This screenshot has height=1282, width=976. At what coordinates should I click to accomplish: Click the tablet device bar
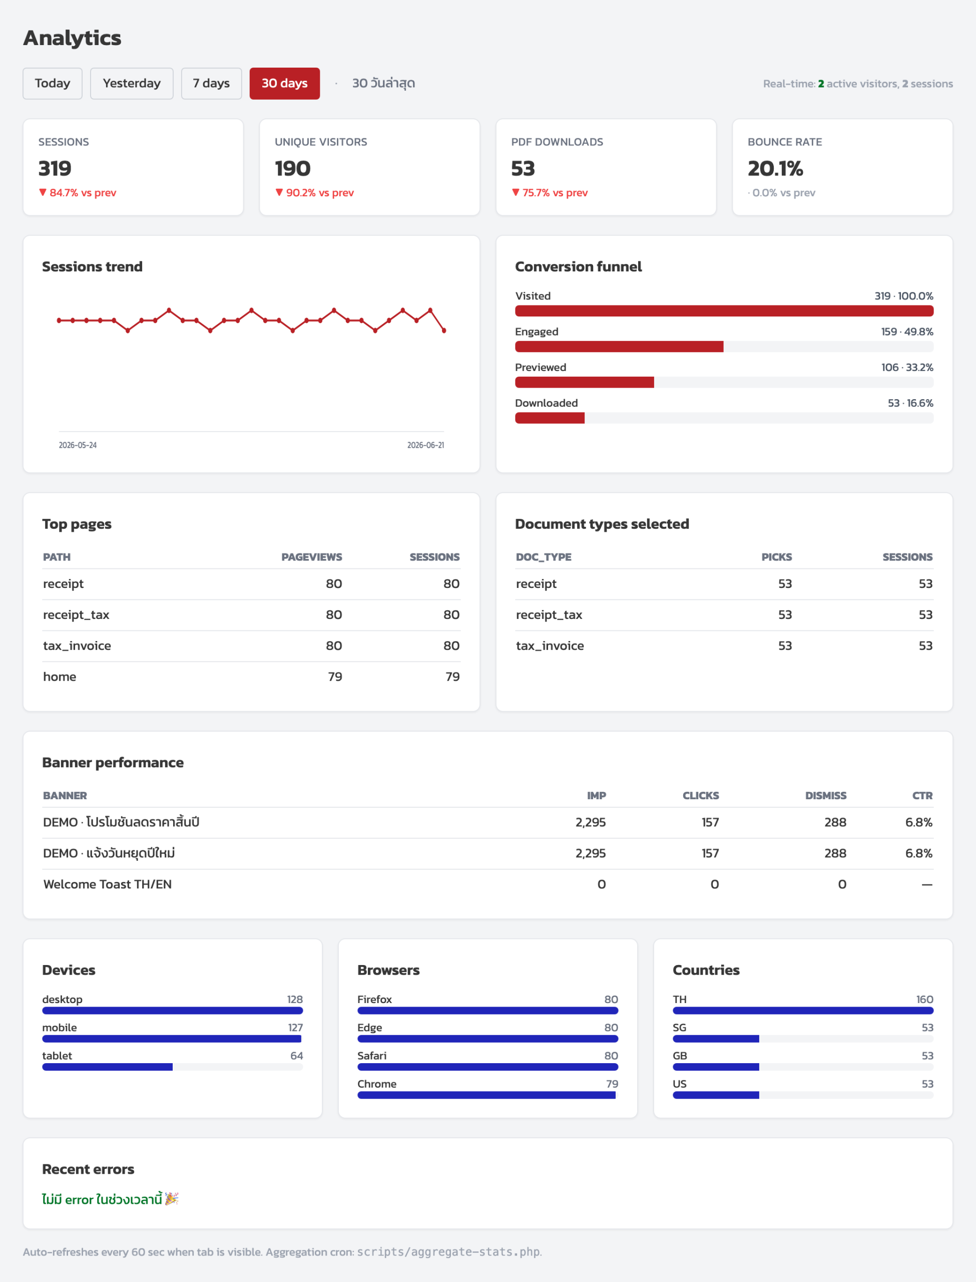coord(173,1067)
